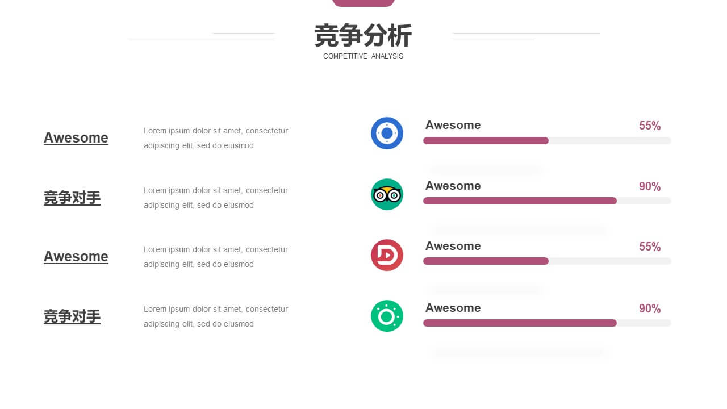Select Lorem ipsum paragraph beside last 竞争对手
Viewport: 727px width, 409px height.
click(216, 316)
